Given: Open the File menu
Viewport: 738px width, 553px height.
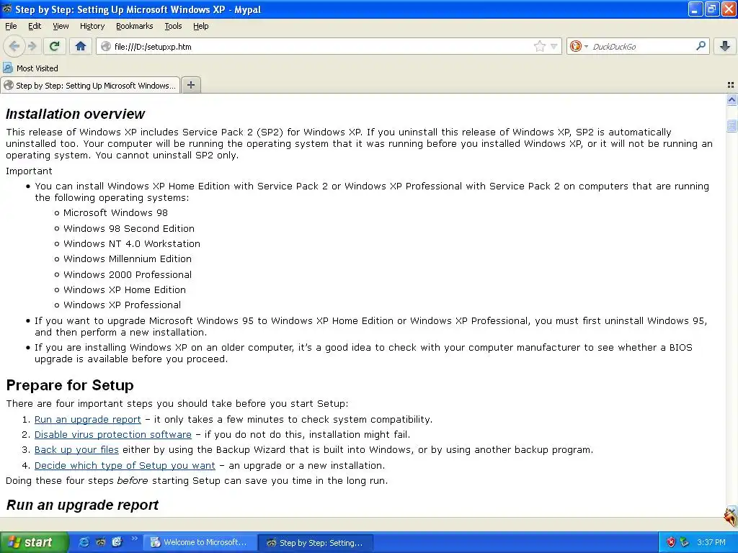Looking at the screenshot, I should pyautogui.click(x=11, y=26).
